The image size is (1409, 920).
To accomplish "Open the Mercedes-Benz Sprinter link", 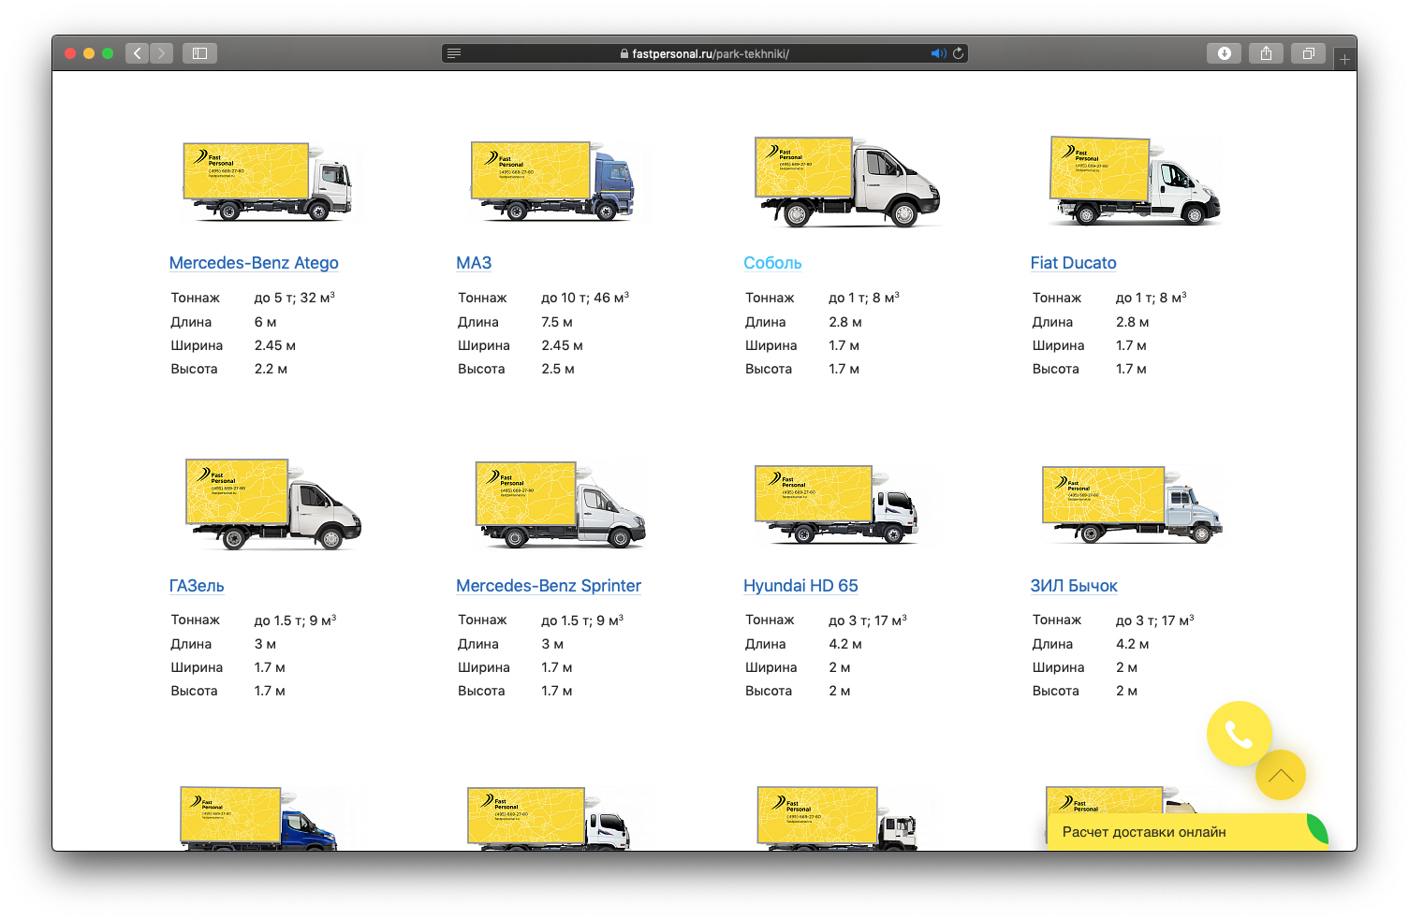I will click(x=549, y=586).
